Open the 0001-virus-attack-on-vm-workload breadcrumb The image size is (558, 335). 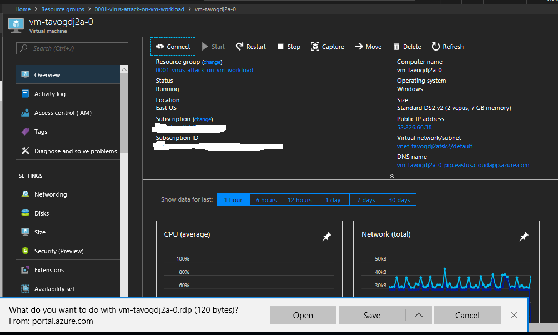tap(139, 9)
